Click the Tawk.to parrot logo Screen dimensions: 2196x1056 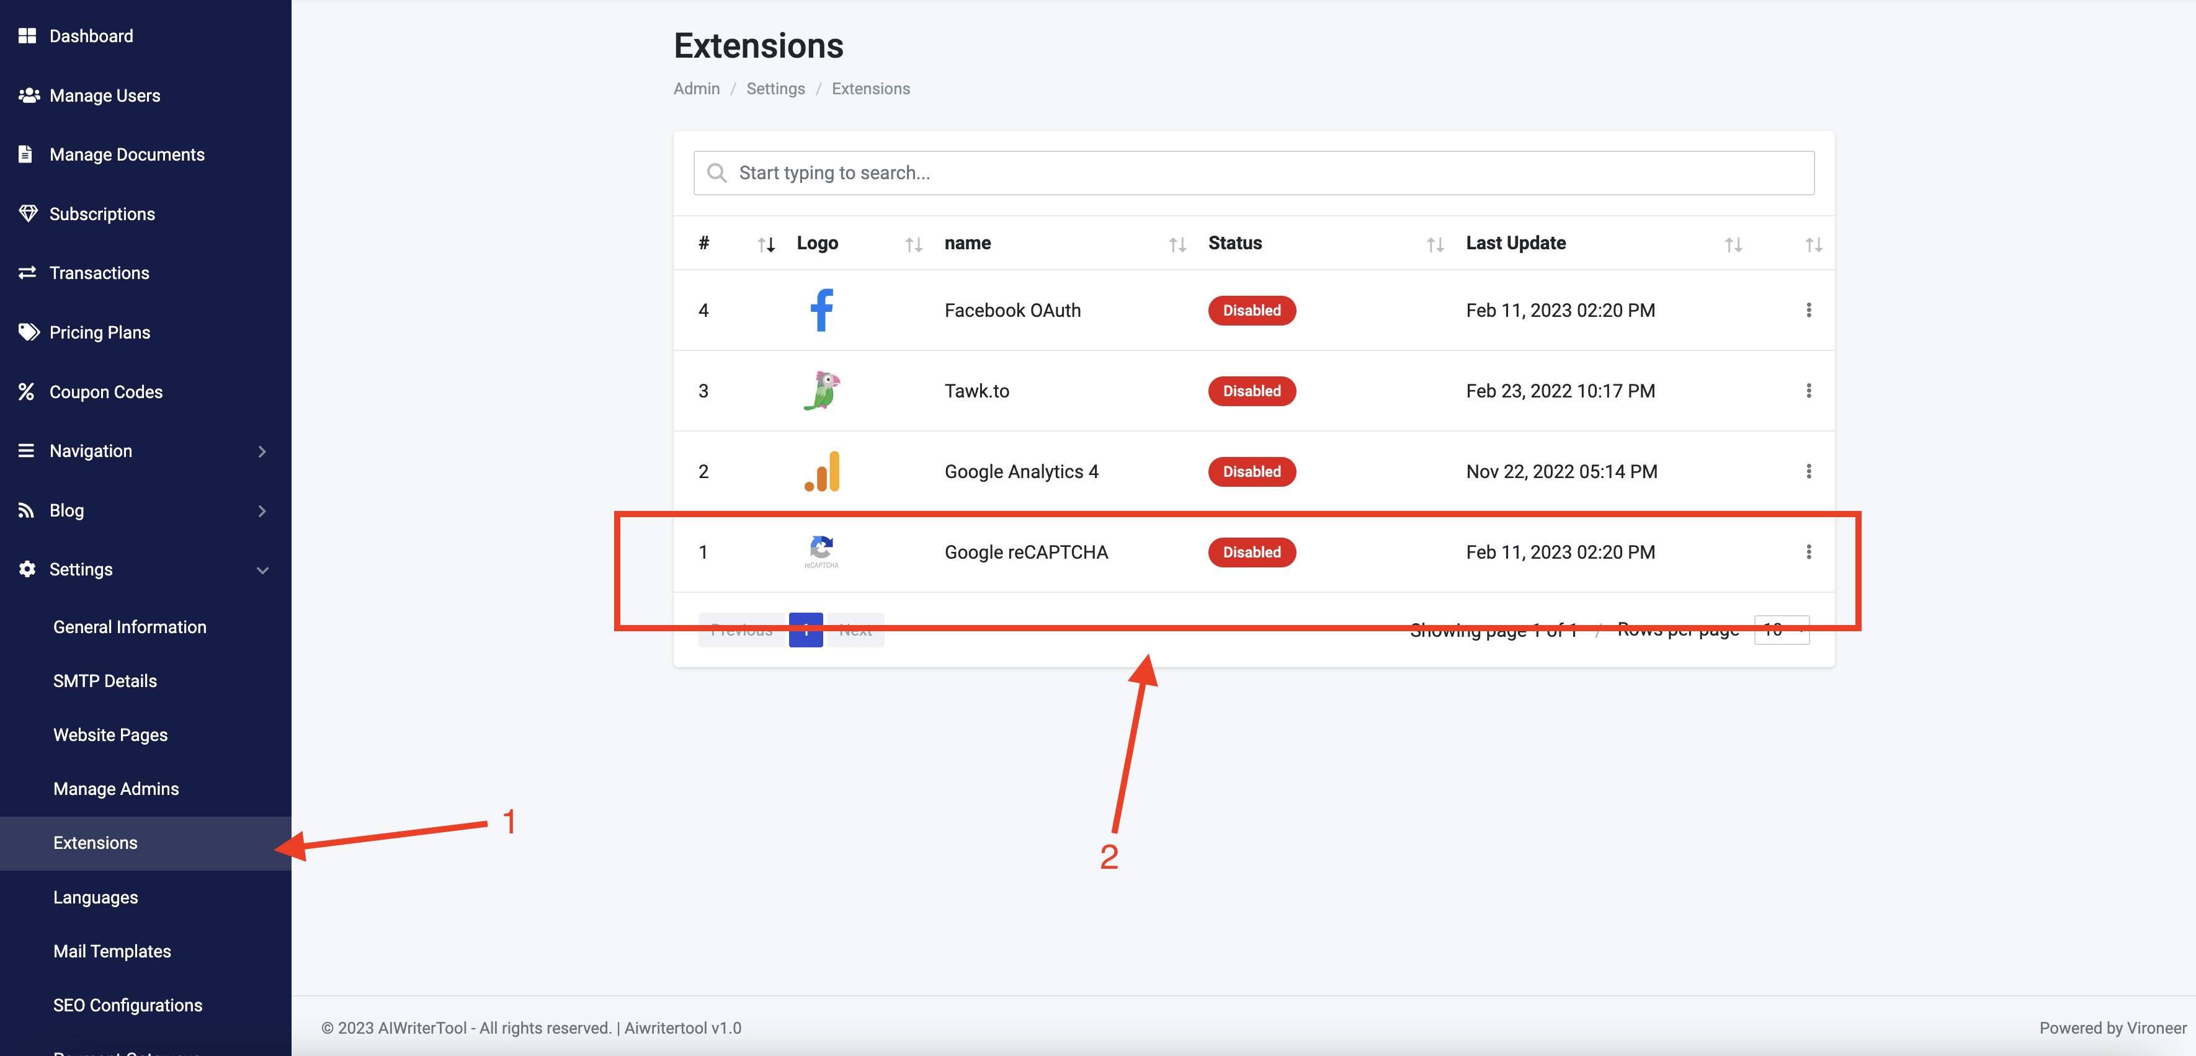tap(821, 391)
